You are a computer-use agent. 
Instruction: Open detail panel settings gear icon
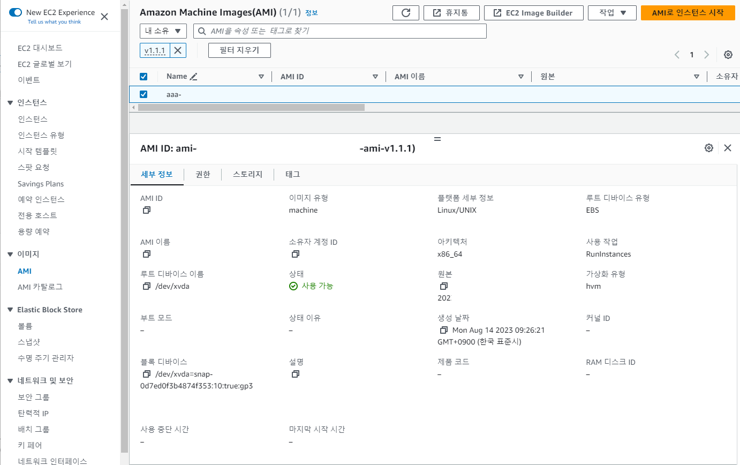point(709,148)
